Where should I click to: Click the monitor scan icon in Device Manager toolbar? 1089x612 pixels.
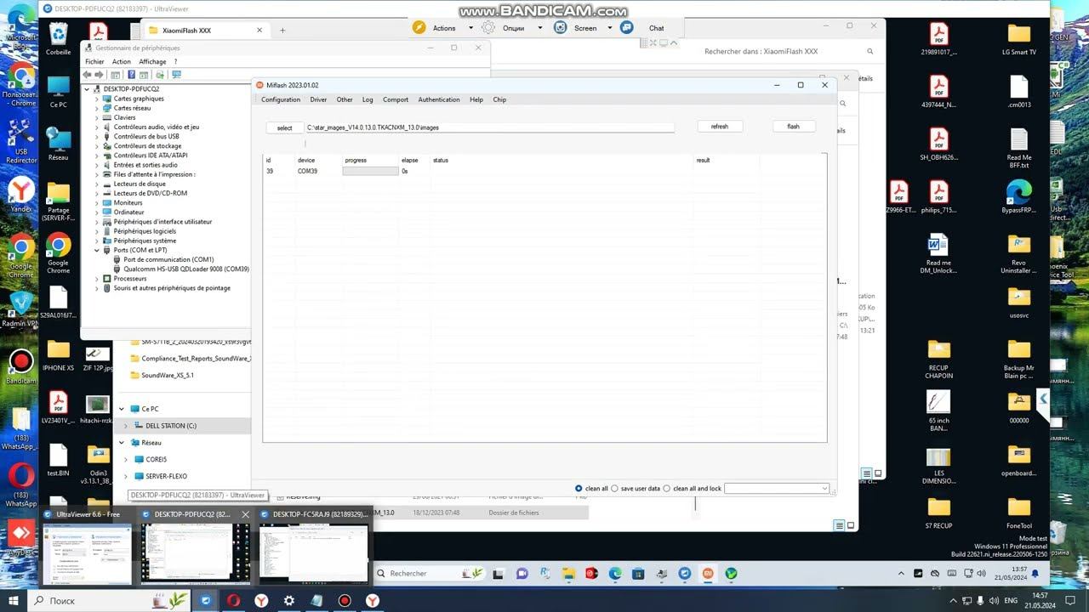tap(176, 75)
